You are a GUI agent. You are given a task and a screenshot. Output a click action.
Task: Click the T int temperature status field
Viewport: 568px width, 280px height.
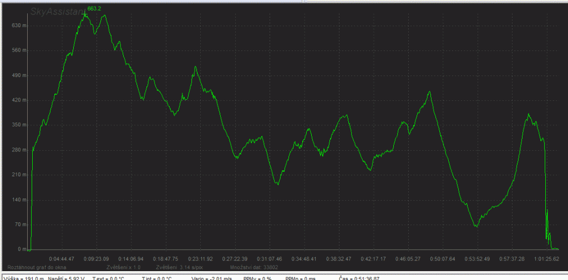[x=158, y=277]
